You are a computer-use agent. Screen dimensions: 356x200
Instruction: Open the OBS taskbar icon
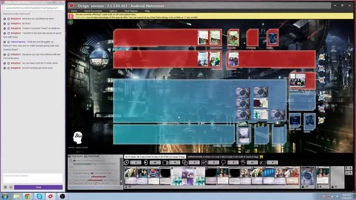pyautogui.click(x=62, y=196)
